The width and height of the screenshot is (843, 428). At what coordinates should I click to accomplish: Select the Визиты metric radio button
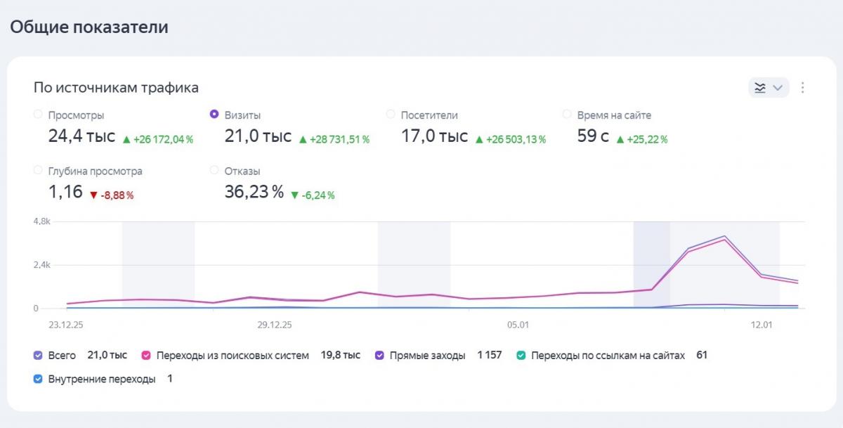point(214,115)
